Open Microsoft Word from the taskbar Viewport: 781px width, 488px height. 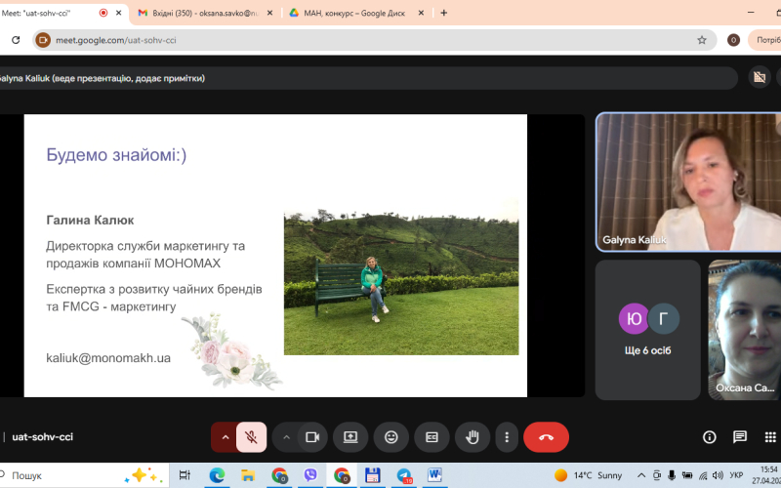click(x=434, y=475)
